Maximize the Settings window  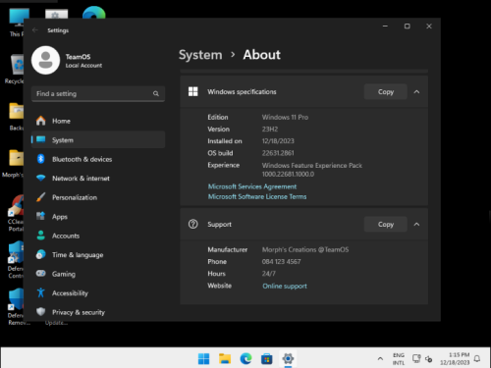click(x=408, y=26)
